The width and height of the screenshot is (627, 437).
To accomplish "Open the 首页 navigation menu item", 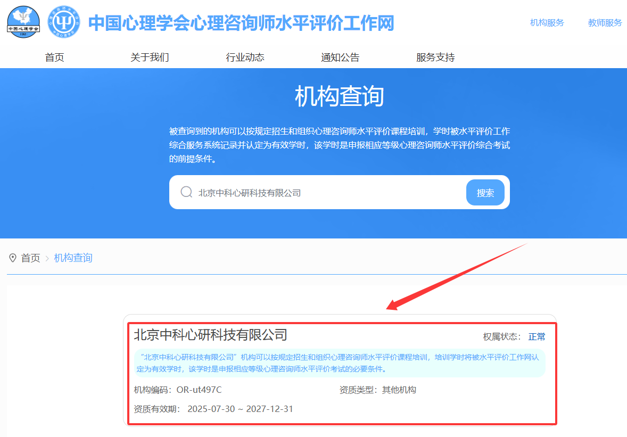I will click(54, 57).
